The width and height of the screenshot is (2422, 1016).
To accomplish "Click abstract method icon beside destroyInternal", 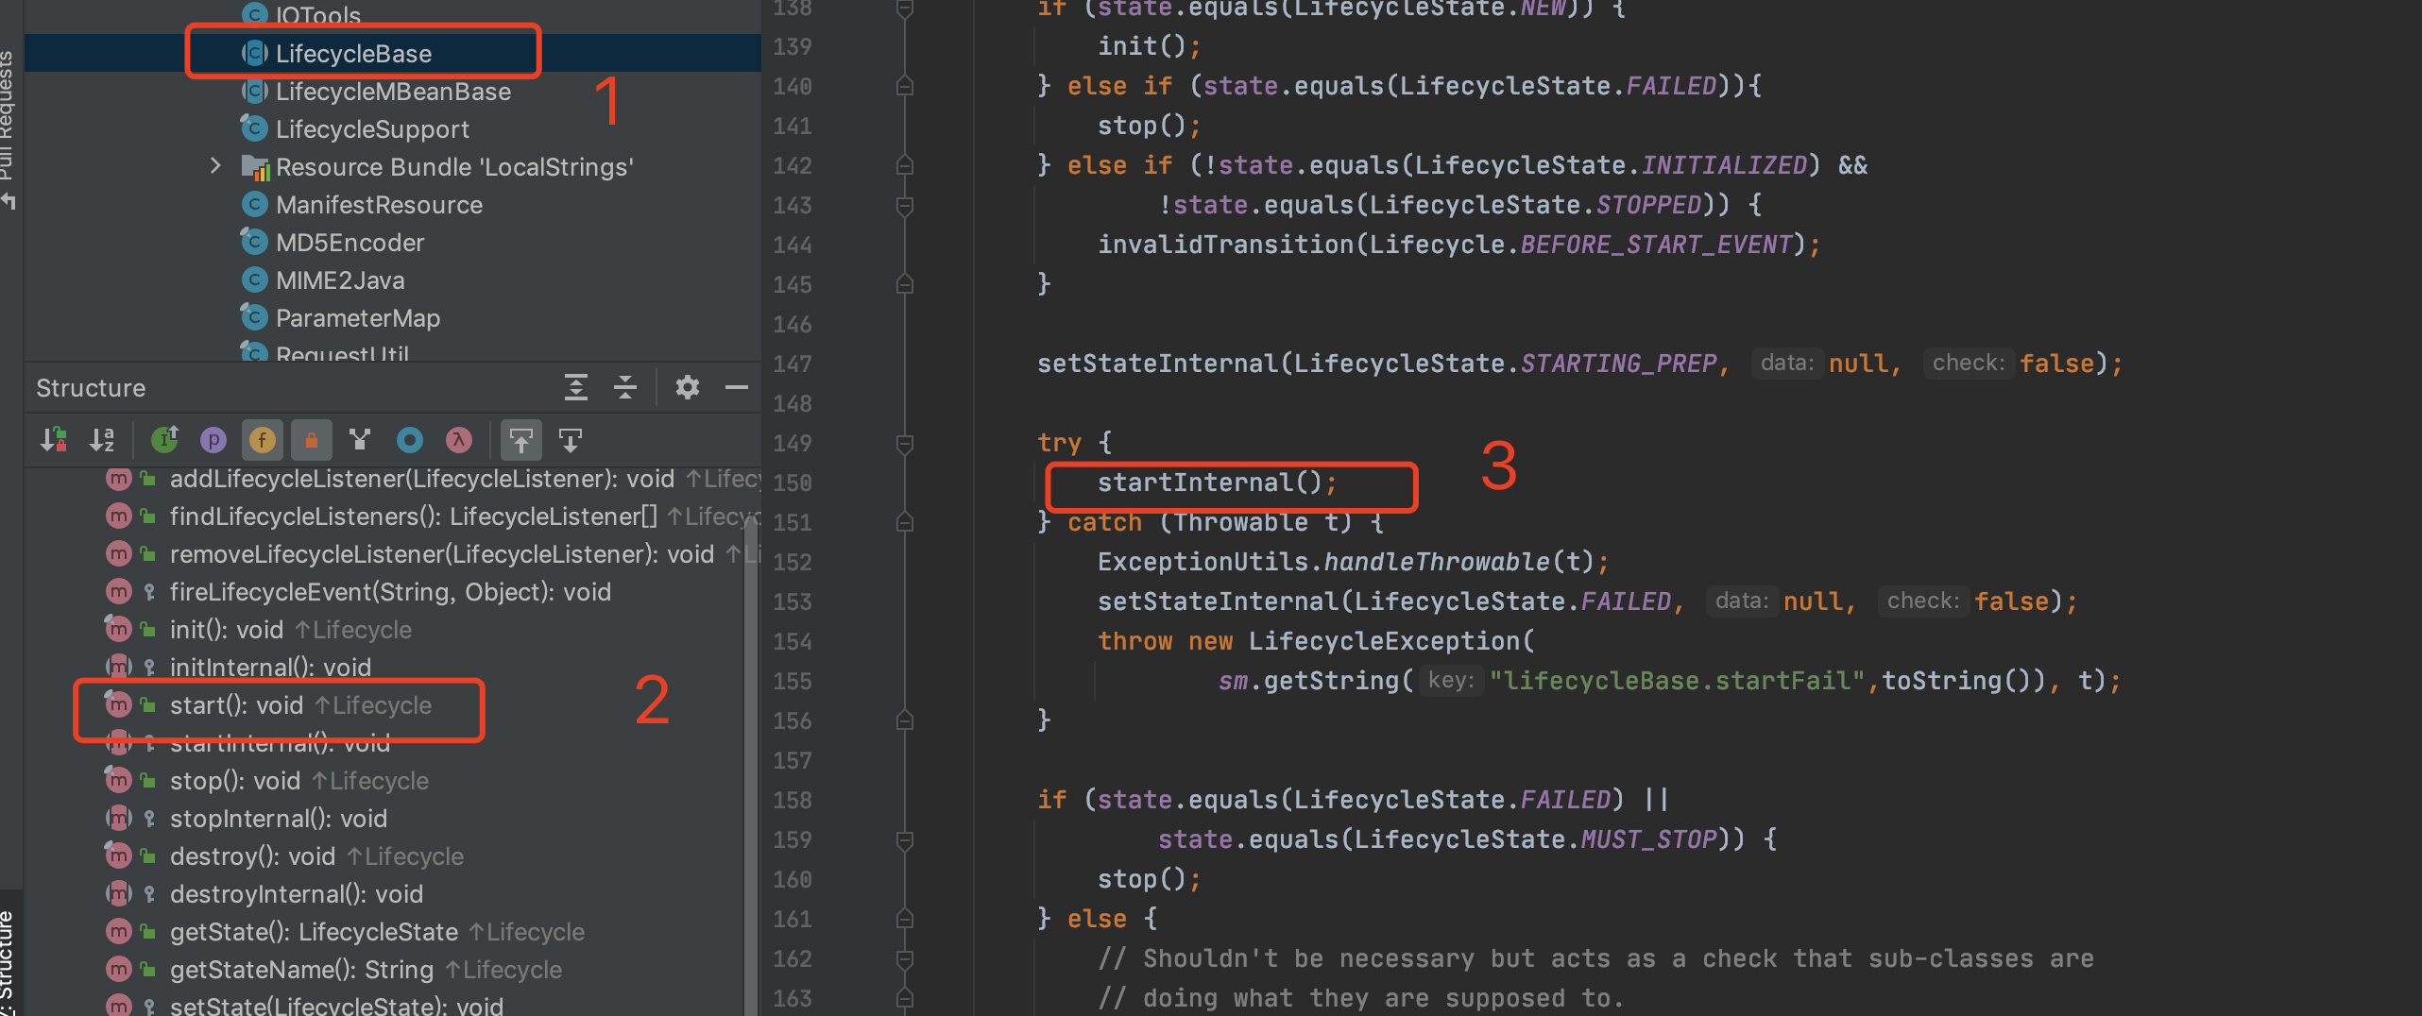I will (118, 893).
